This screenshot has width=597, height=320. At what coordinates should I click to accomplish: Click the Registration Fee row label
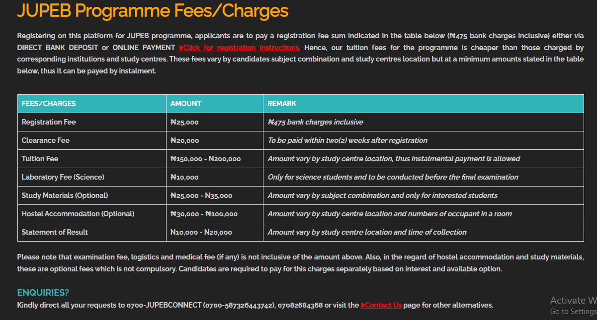pyautogui.click(x=49, y=122)
